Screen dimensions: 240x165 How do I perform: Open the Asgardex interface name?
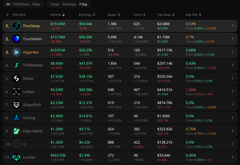(x=31, y=52)
